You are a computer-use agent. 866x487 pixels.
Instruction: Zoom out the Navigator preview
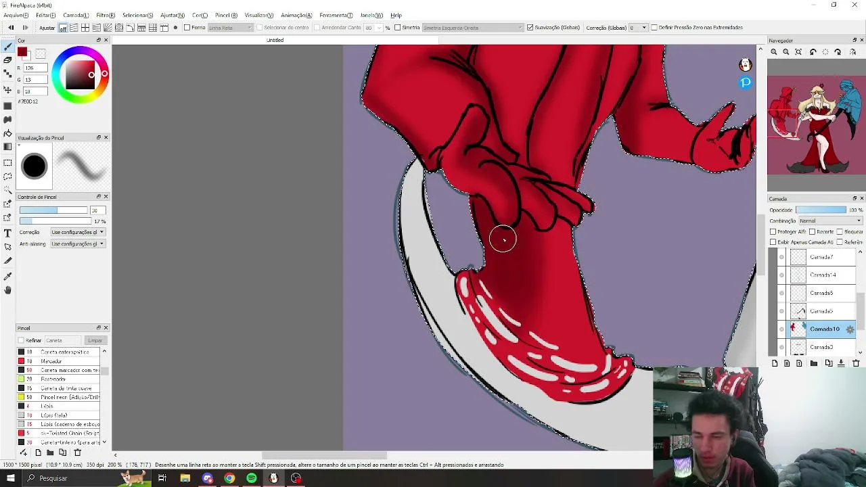point(786,52)
